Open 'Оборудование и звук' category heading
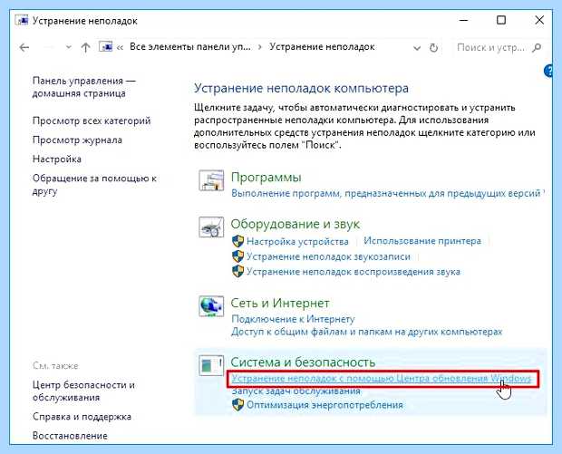The width and height of the screenshot is (562, 454). click(x=295, y=224)
